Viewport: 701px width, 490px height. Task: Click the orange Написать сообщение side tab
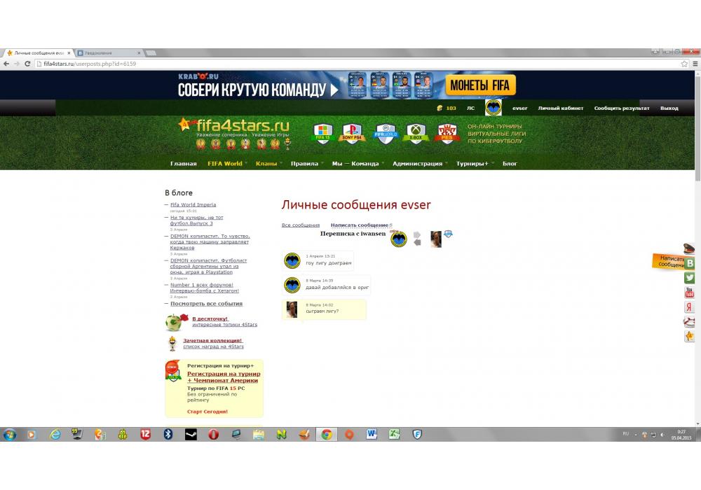668,262
